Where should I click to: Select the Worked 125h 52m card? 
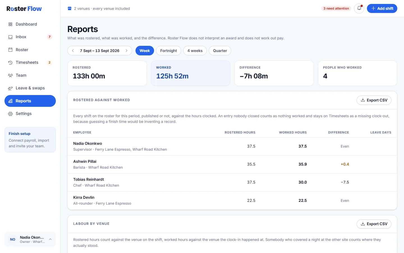pyautogui.click(x=190, y=73)
